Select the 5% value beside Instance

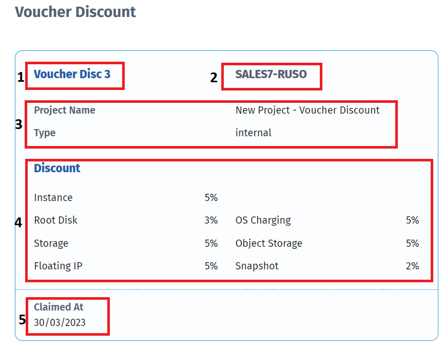[x=211, y=197]
